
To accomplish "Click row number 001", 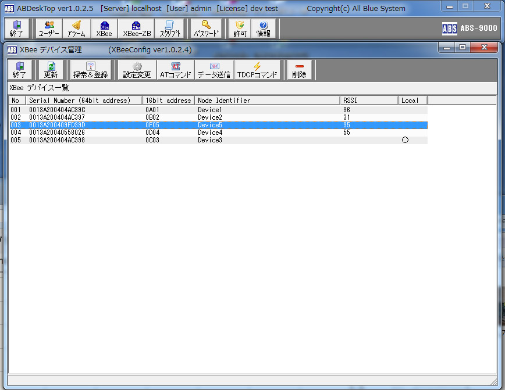I will tap(16, 110).
